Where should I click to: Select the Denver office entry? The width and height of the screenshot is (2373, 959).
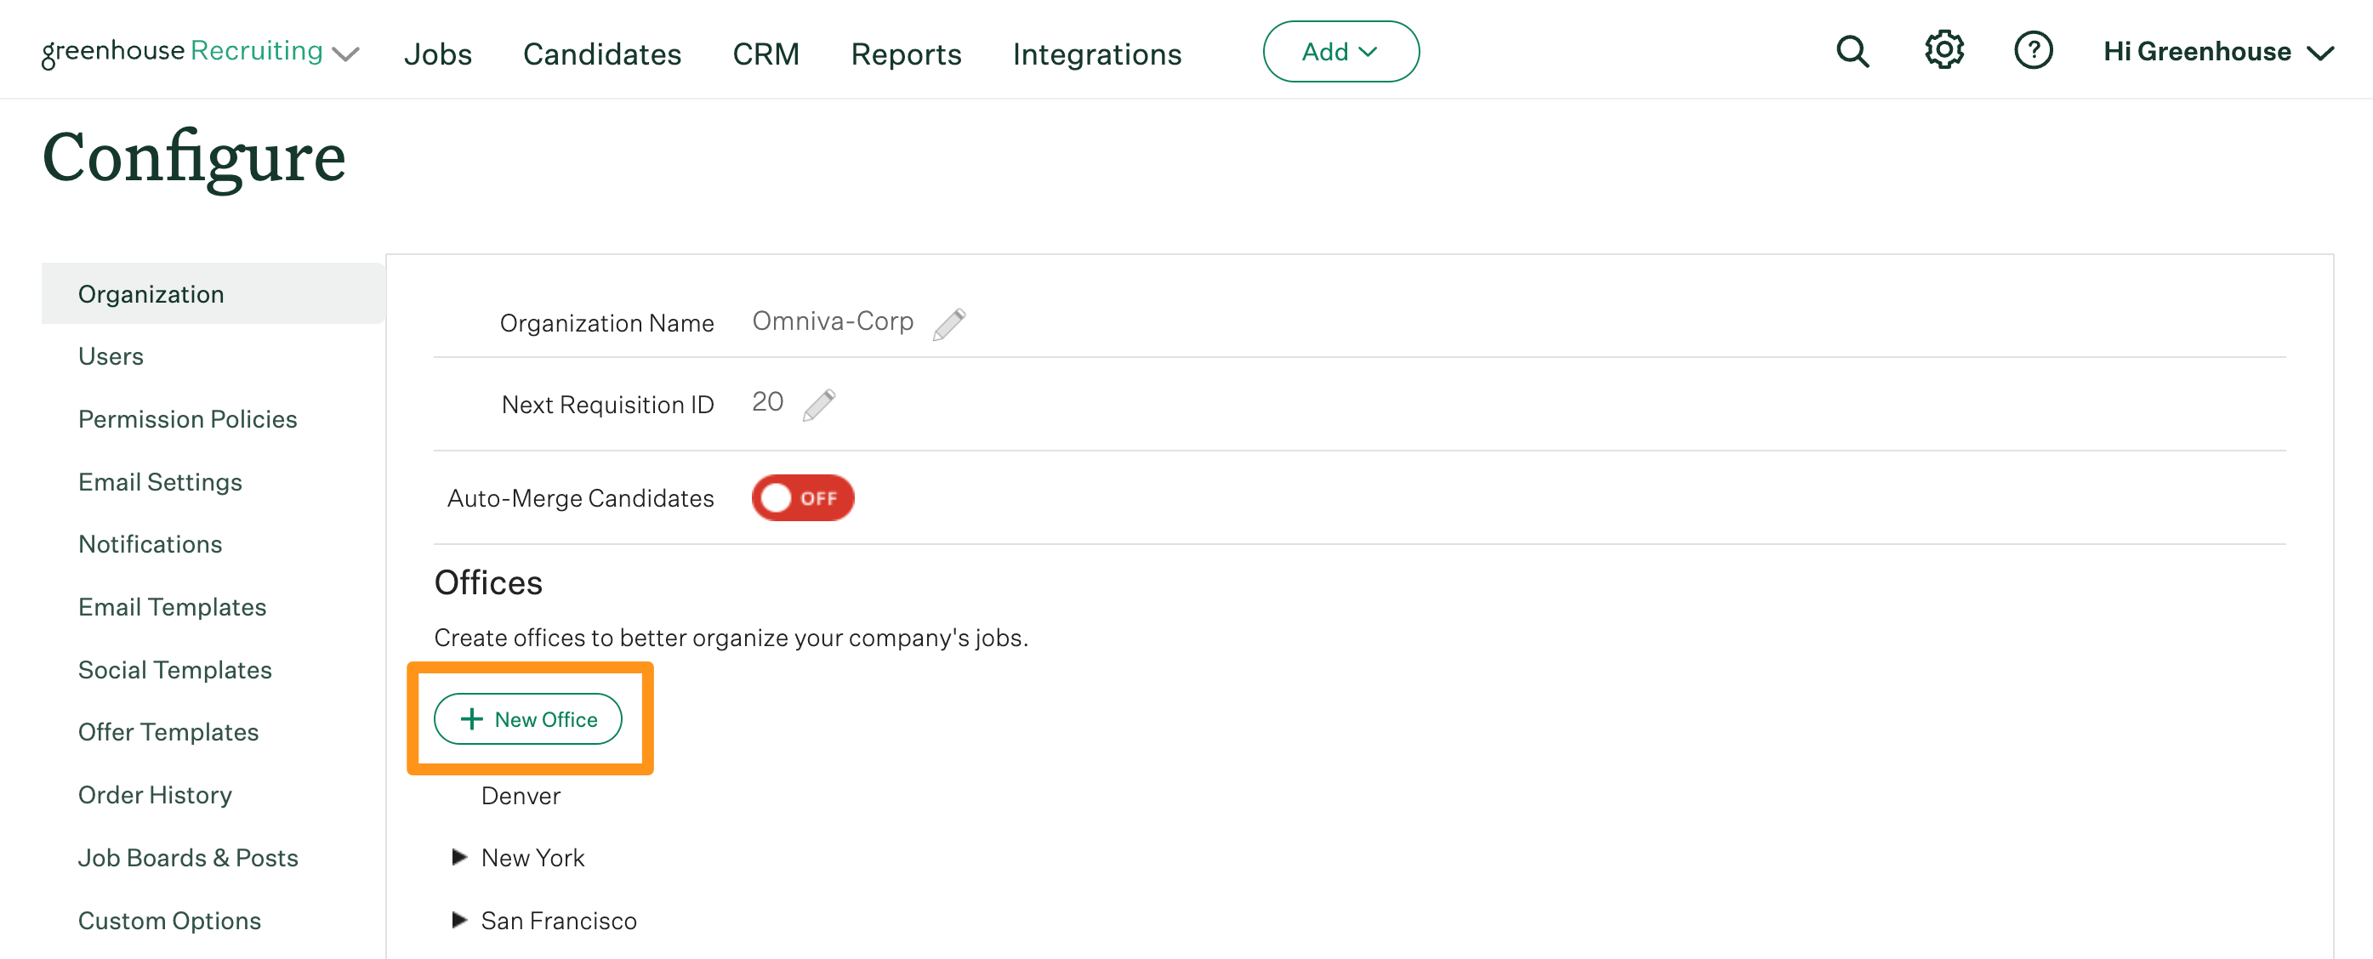(521, 795)
